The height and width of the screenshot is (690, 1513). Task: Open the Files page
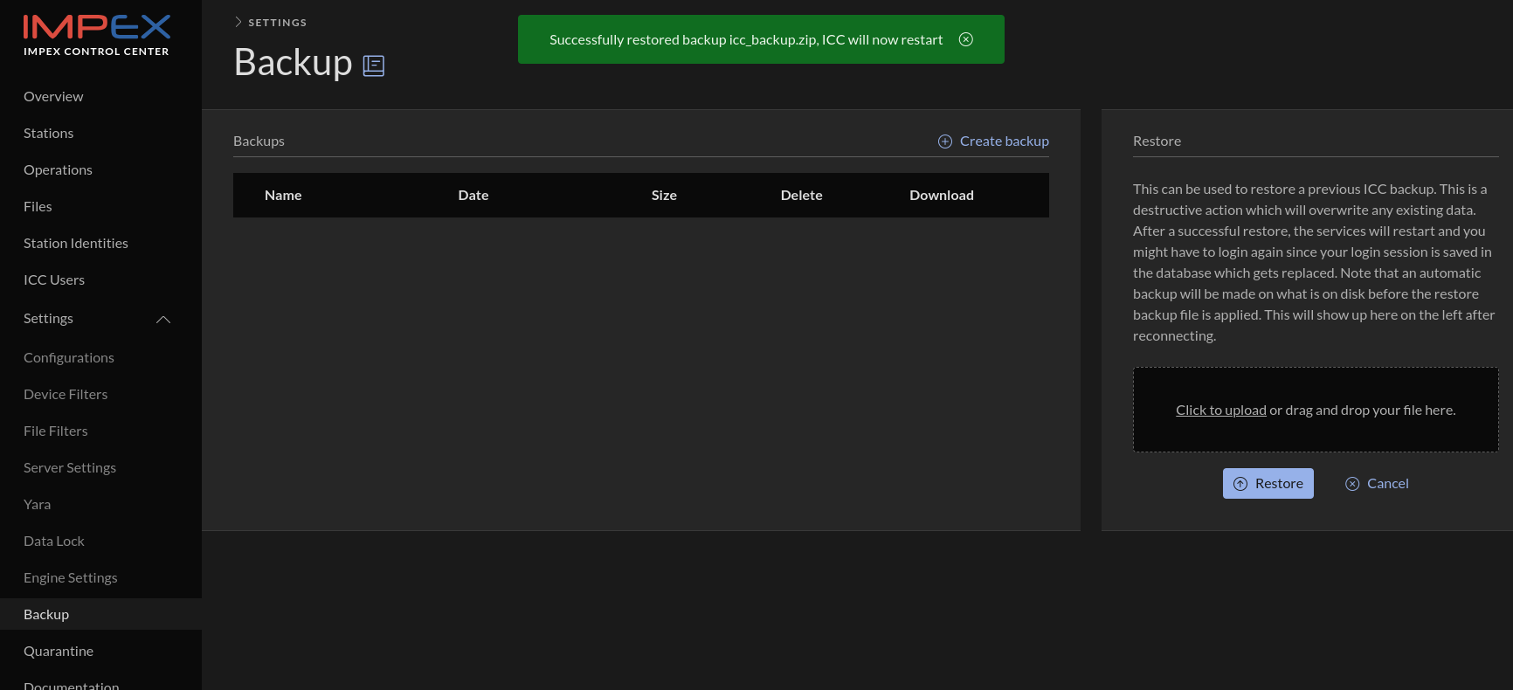[x=38, y=206]
